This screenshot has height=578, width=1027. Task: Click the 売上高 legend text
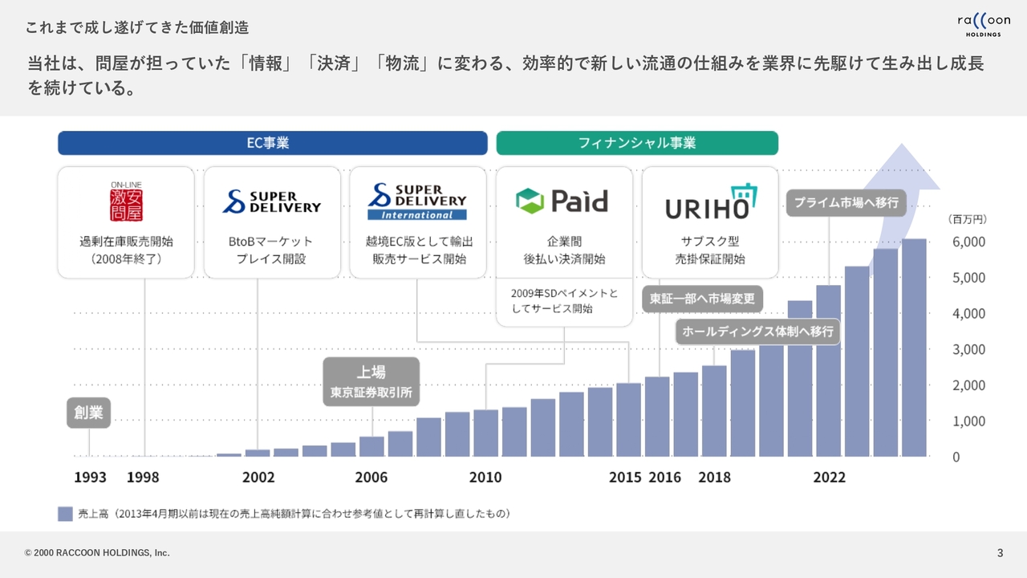(294, 514)
